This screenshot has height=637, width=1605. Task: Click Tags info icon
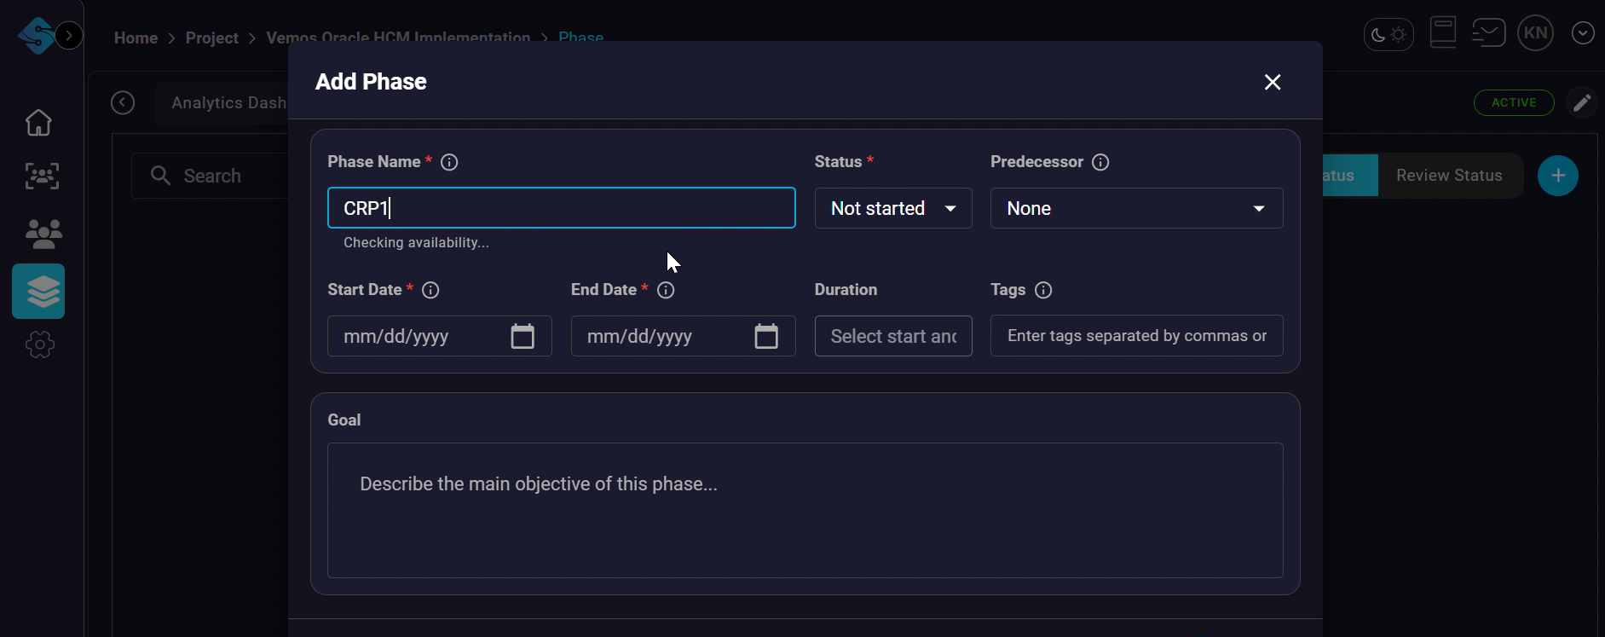click(x=1043, y=290)
